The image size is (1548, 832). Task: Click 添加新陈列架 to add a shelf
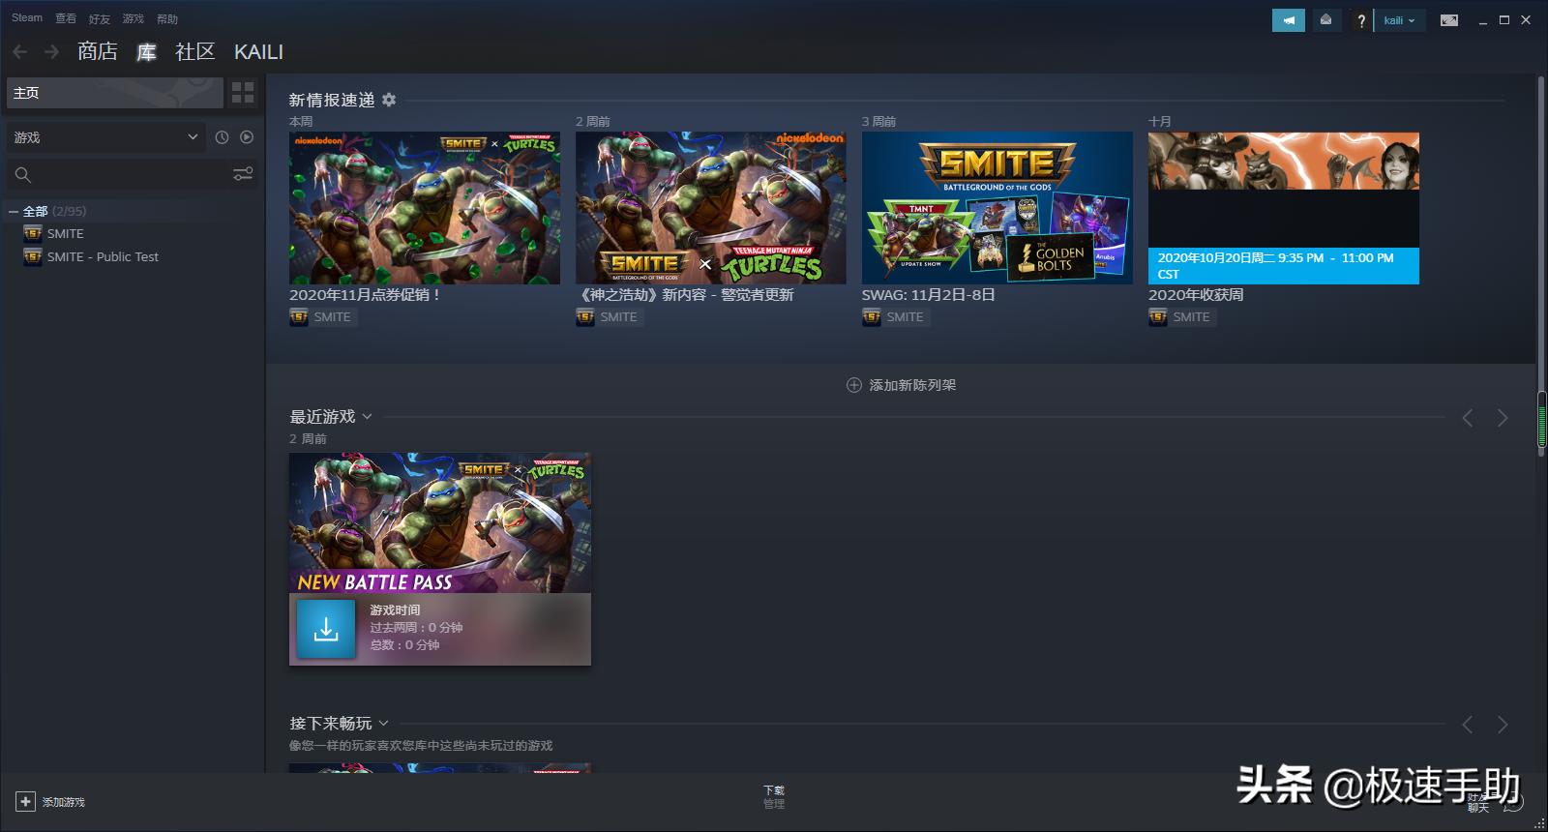coord(901,385)
